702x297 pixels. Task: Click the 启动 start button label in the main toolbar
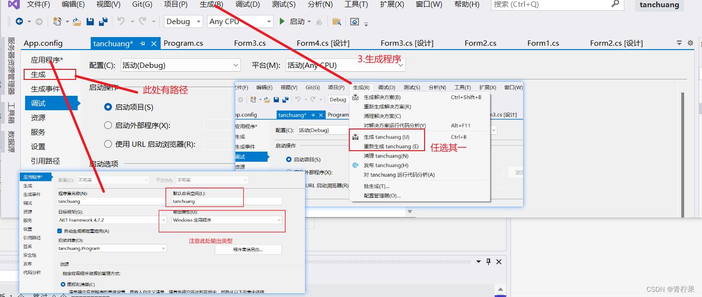click(297, 22)
